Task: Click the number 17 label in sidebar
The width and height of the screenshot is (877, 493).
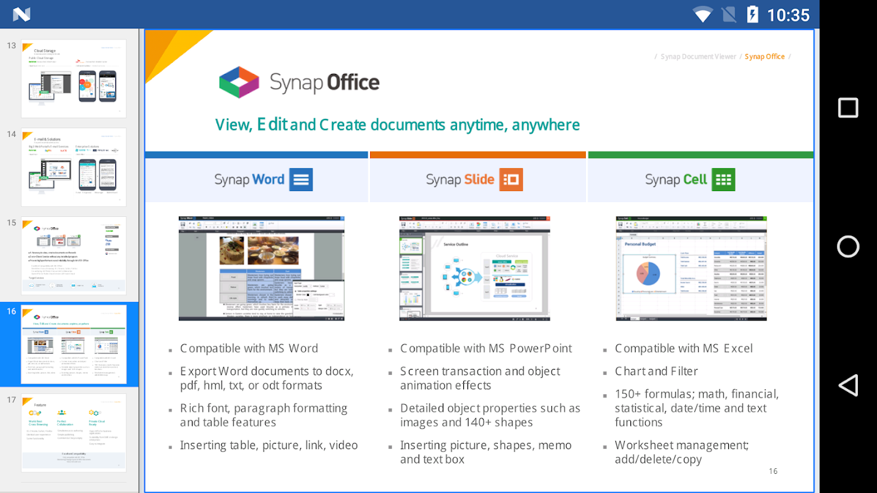Action: coord(11,399)
